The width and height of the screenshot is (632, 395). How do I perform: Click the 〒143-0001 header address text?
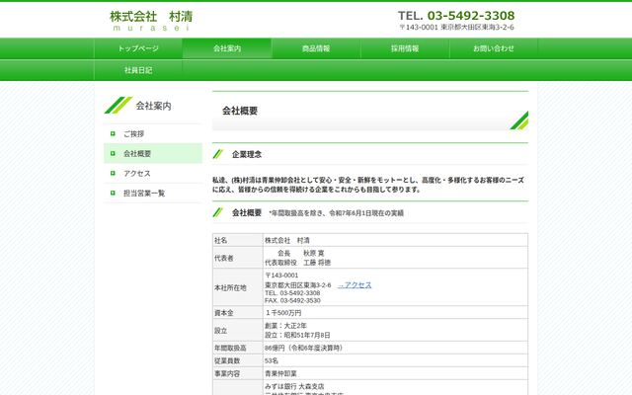pyautogui.click(x=456, y=27)
